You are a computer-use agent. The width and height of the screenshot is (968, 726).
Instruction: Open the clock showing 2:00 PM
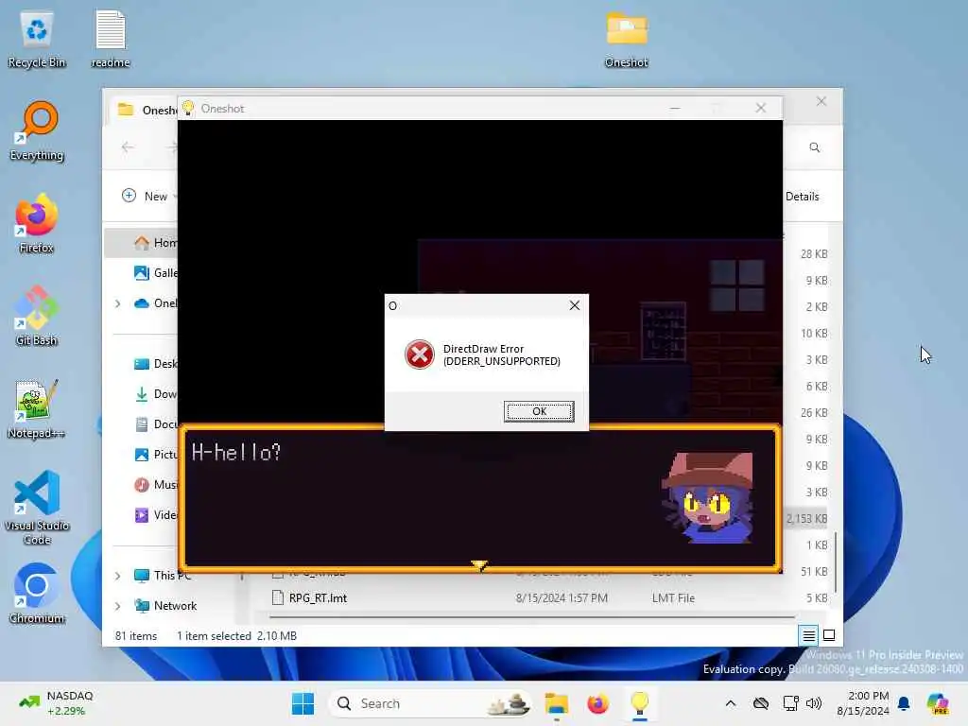tap(862, 703)
